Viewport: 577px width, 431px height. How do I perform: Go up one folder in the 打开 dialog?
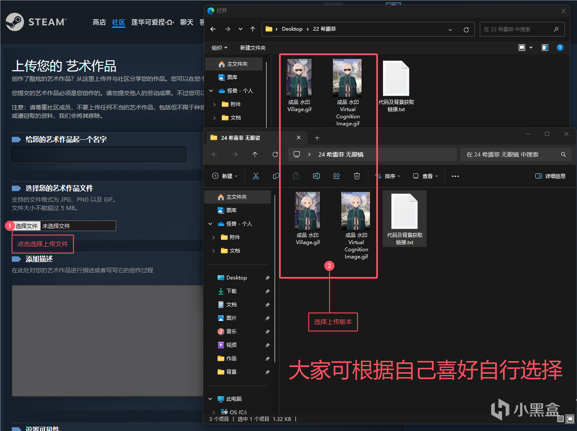[253, 29]
